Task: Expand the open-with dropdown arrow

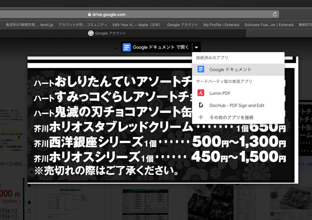Action: tap(197, 47)
